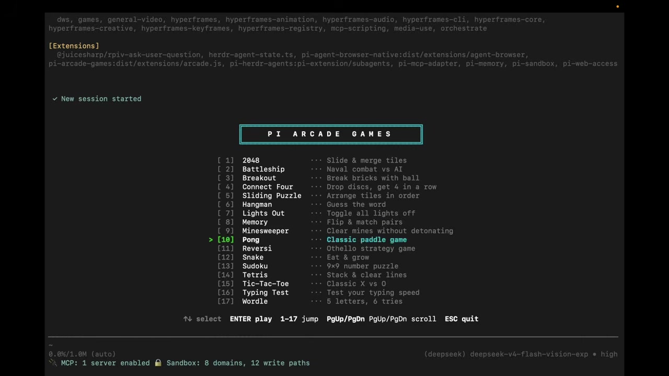
Task: Choose the Hangman game
Action: [302, 205]
